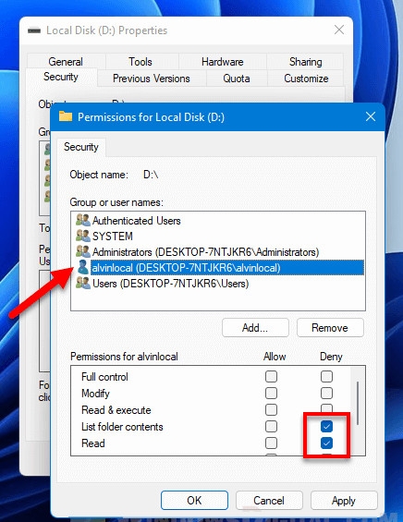Select SYSTEM in the user list
403x522 pixels.
point(112,236)
